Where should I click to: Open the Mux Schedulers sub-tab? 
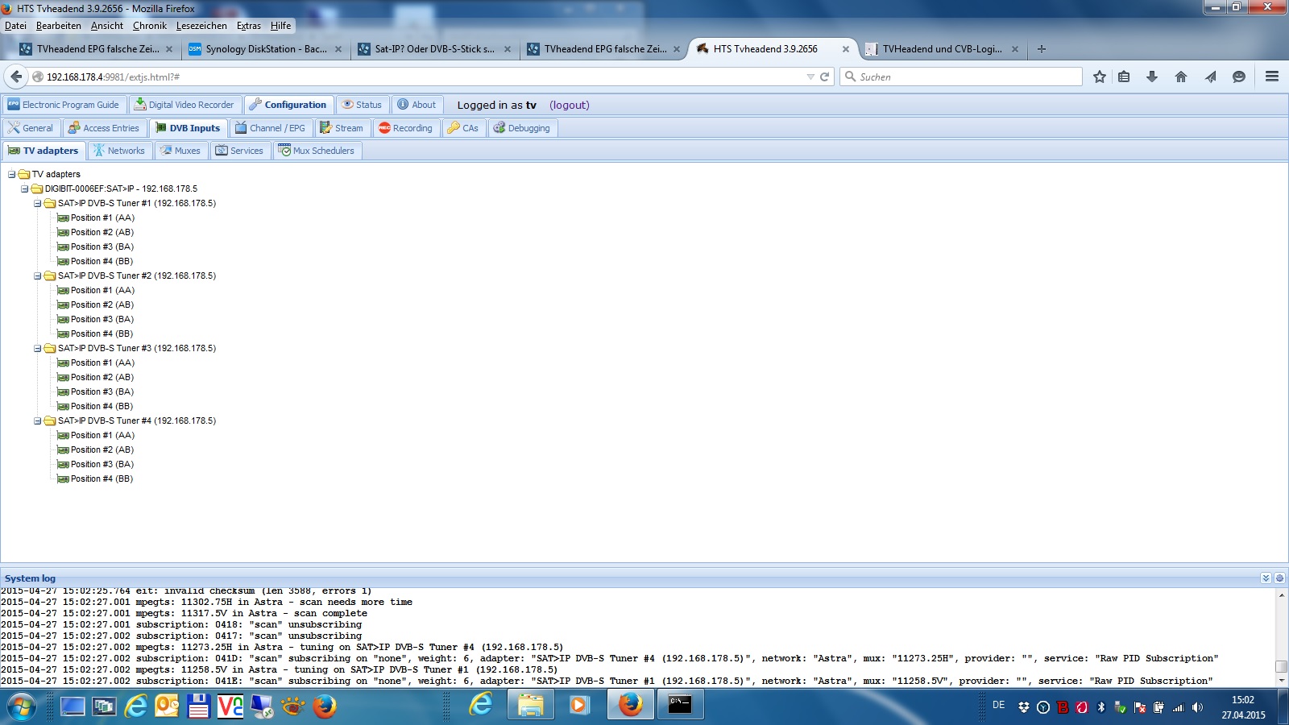pyautogui.click(x=317, y=151)
